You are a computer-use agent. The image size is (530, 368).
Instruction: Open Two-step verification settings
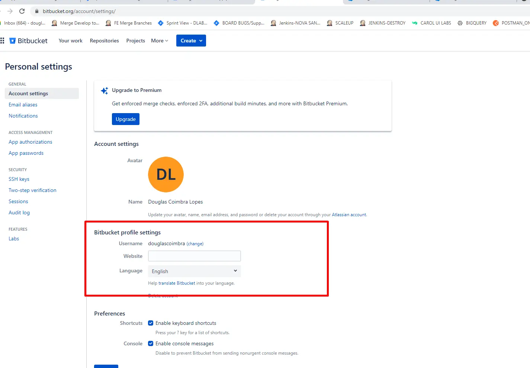33,190
